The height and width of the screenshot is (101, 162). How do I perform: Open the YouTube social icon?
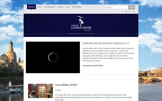coord(126,11)
